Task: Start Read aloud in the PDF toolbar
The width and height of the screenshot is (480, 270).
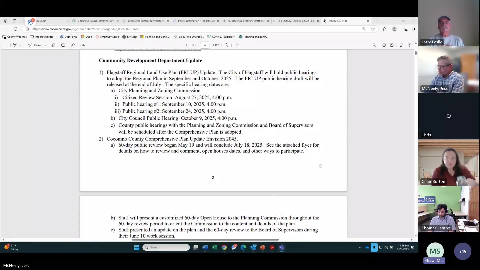Action: 73,45
